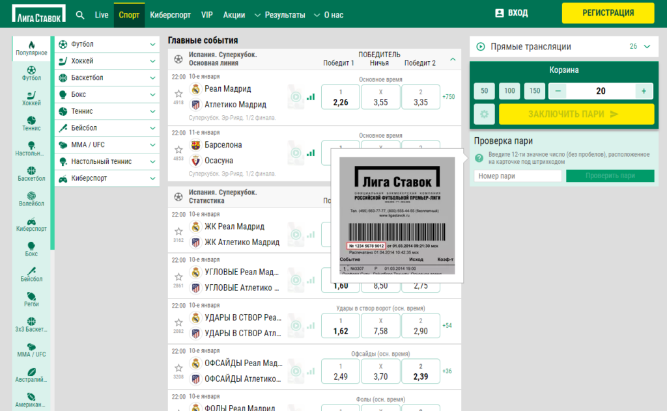Open the Киберспорт top menu item
The width and height of the screenshot is (667, 411).
pyautogui.click(x=170, y=15)
